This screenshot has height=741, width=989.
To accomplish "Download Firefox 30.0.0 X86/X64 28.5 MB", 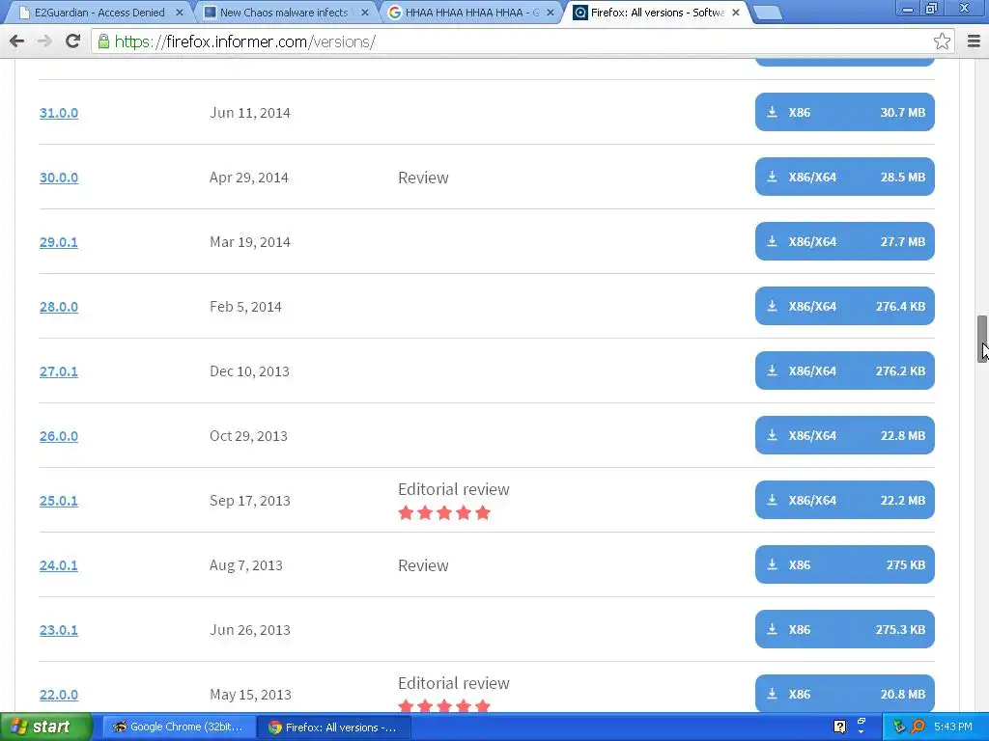I will point(844,177).
